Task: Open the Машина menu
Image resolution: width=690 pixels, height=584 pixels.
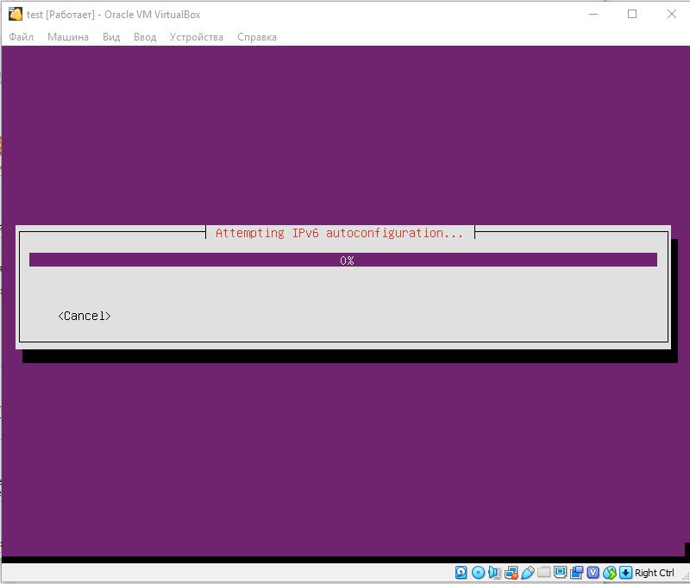Action: click(68, 37)
